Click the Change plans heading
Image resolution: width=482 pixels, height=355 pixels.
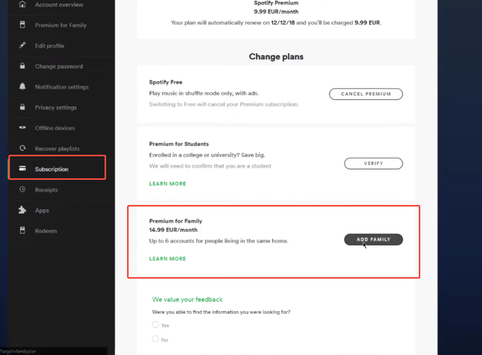coord(276,56)
